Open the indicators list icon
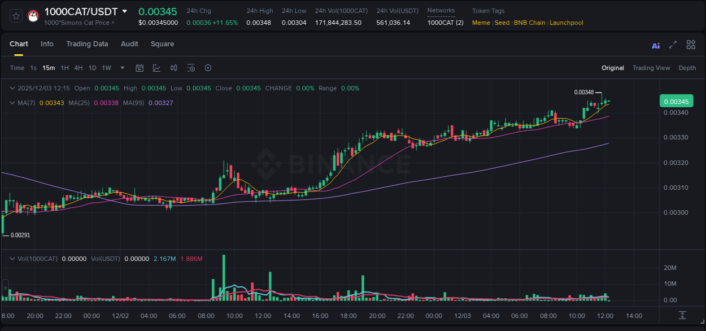This screenshot has height=331, width=706. point(191,68)
